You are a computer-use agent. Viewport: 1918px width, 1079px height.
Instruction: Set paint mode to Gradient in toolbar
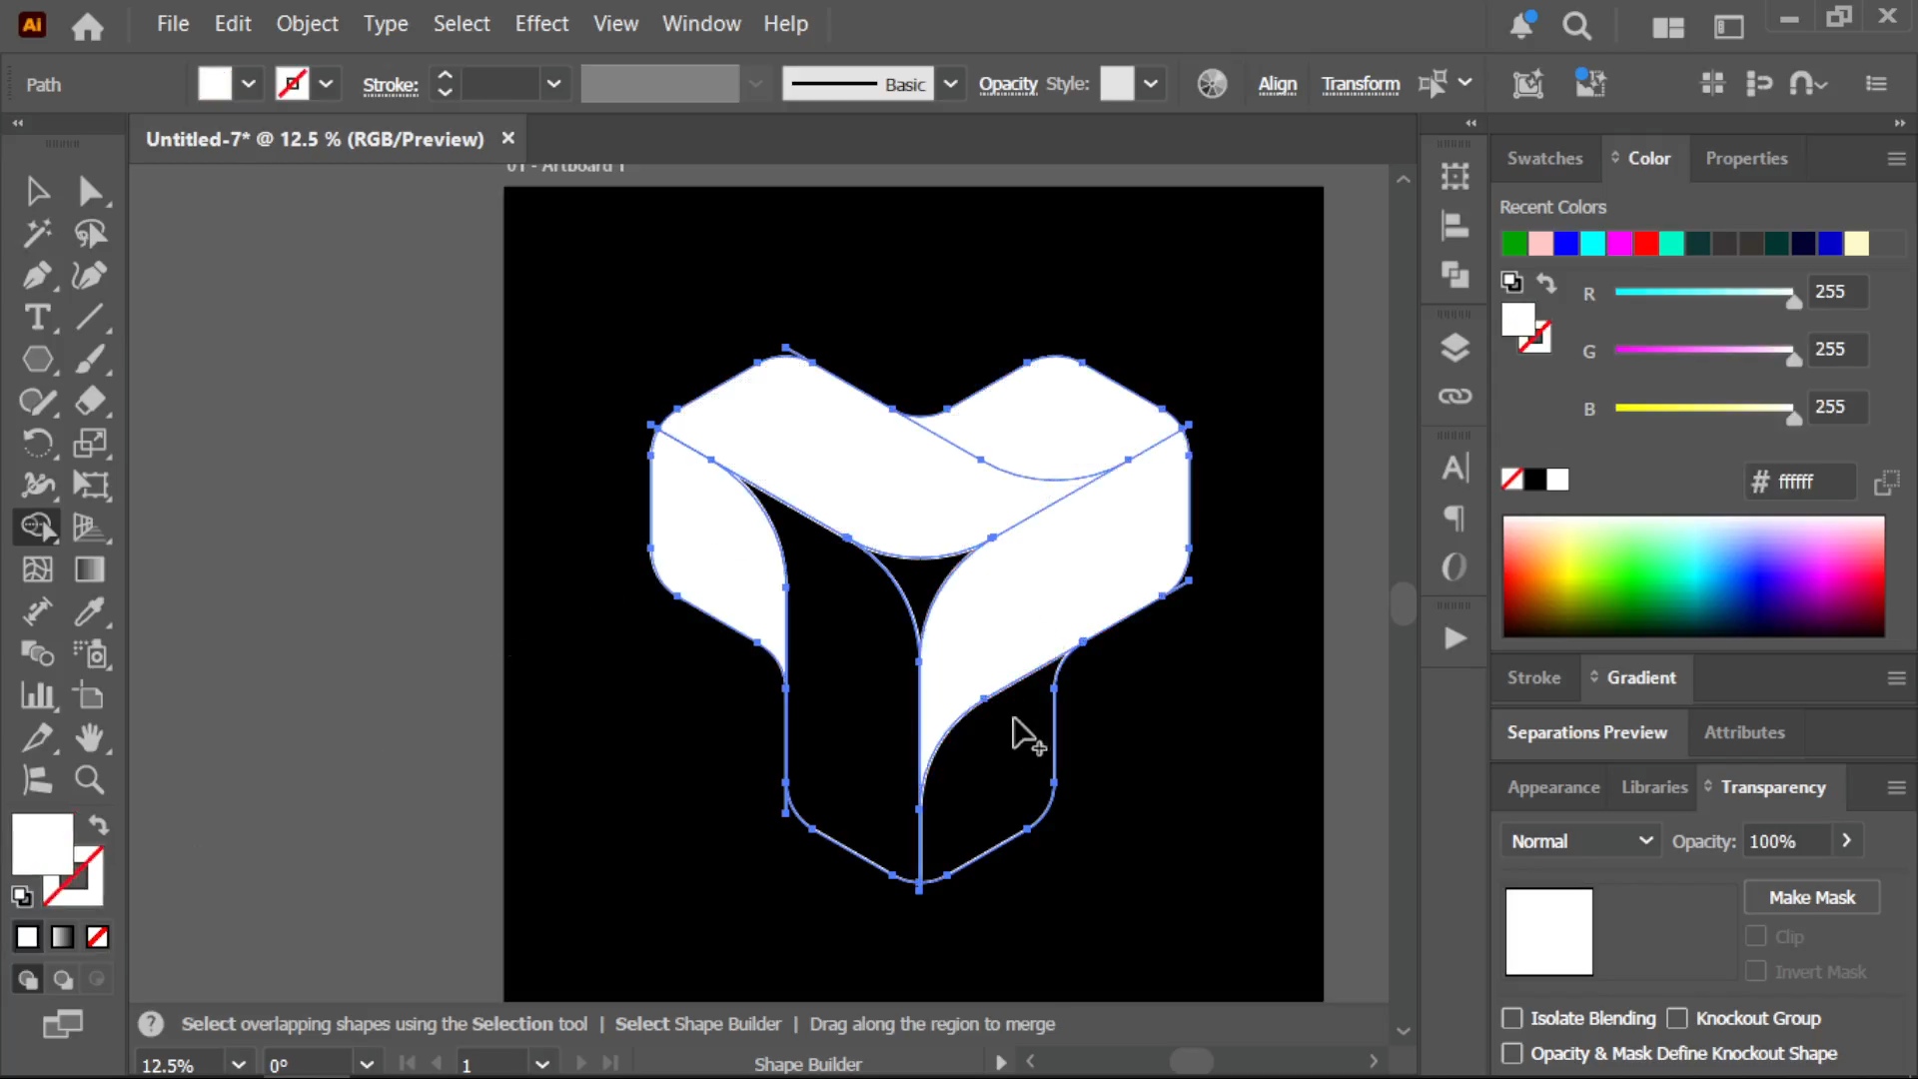pos(62,937)
